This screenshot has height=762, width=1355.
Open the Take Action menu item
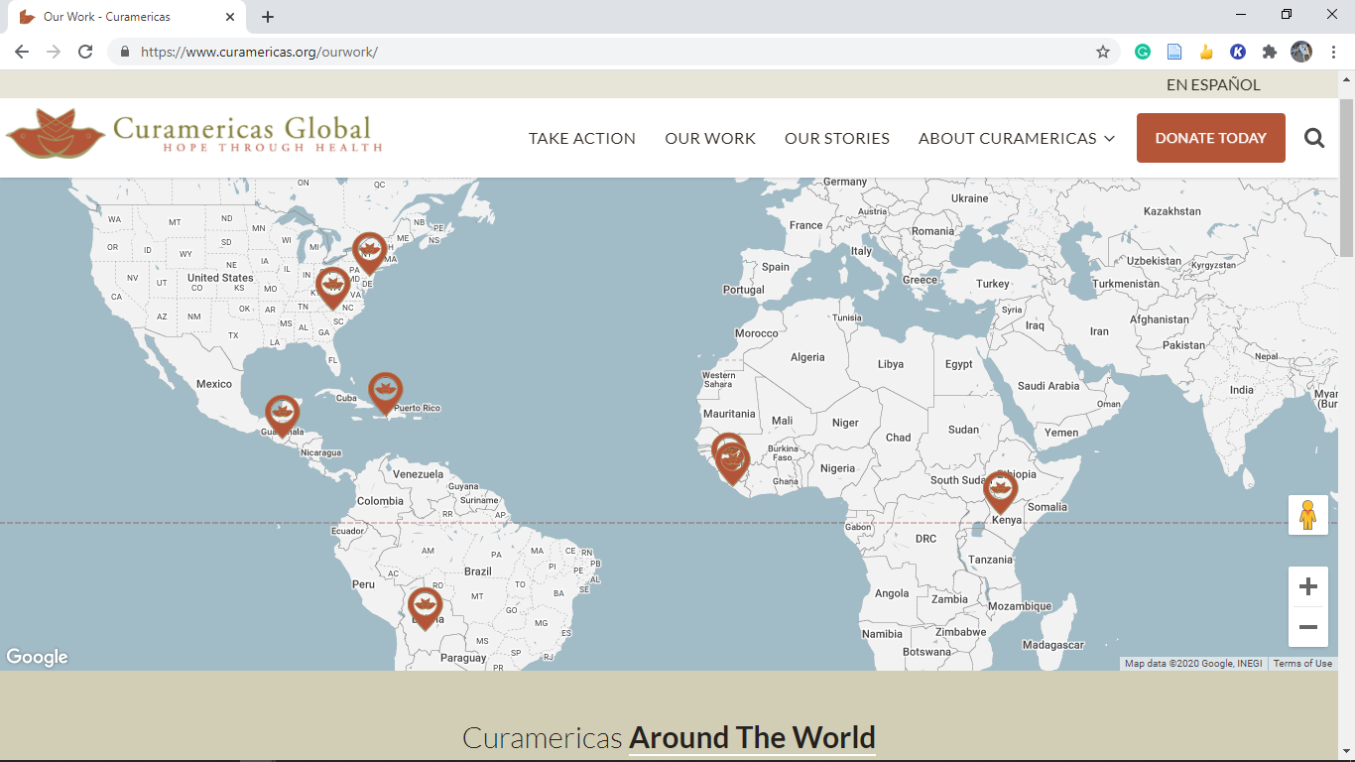coord(582,138)
